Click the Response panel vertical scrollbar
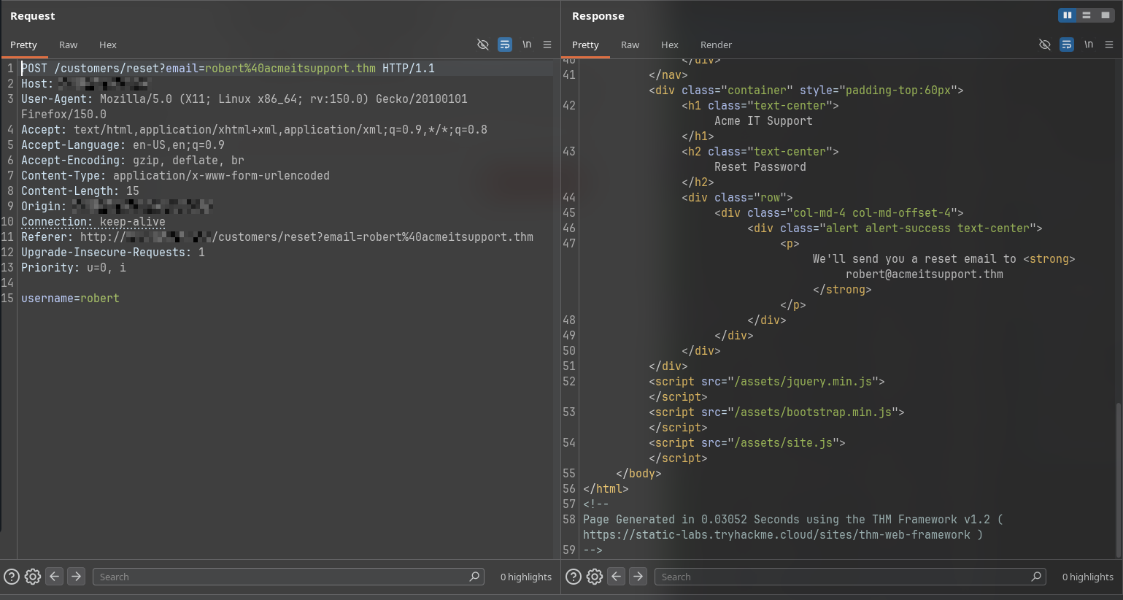The image size is (1123, 600). (x=1118, y=479)
